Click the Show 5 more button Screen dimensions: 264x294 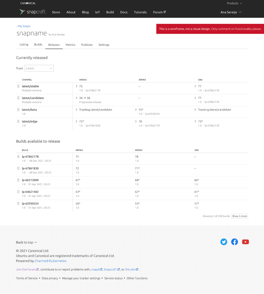240,216
